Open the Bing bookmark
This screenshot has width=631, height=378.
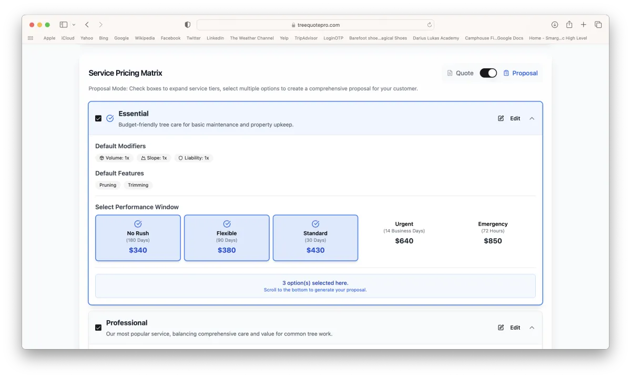coord(104,38)
